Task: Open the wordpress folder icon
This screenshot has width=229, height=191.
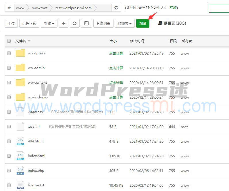Action: 20,53
